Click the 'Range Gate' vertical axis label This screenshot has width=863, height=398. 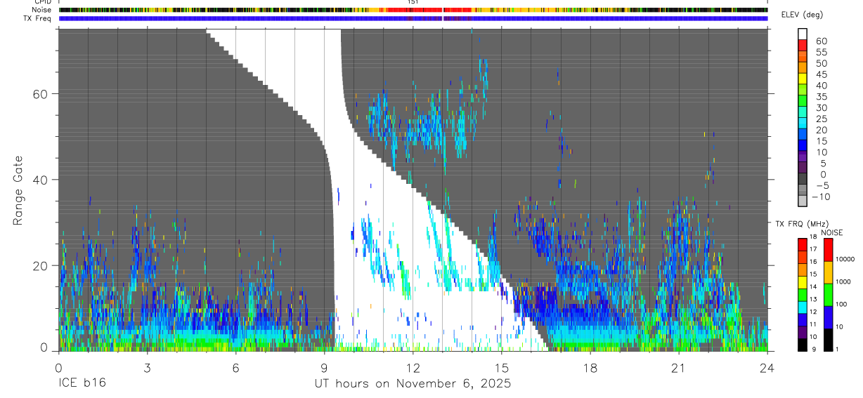point(19,190)
